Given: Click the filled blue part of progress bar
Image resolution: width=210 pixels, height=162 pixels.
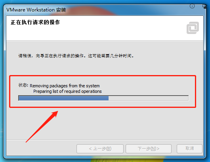Looking at the screenshot, I should [63, 98].
